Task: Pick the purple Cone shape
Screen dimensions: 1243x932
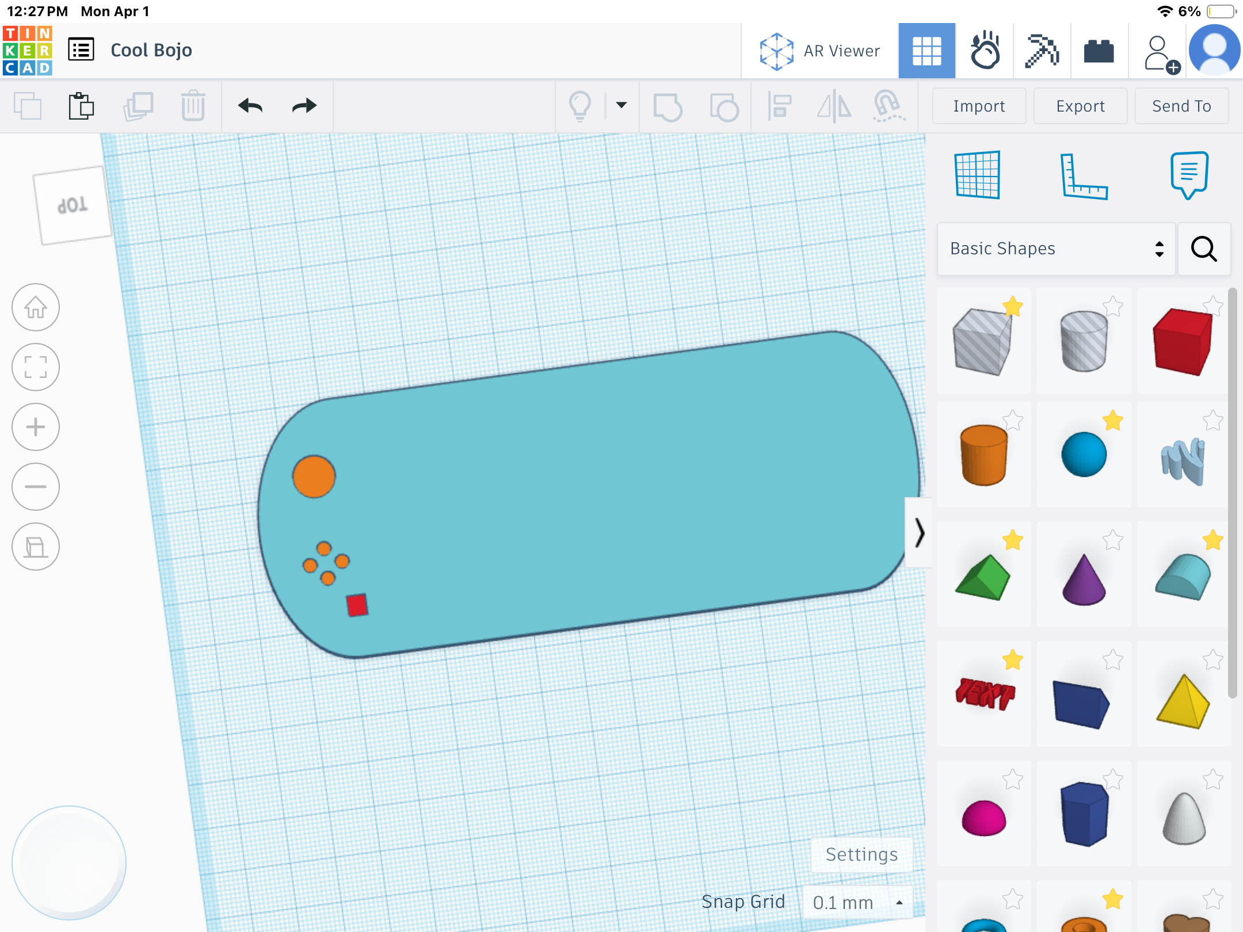Action: (1084, 580)
